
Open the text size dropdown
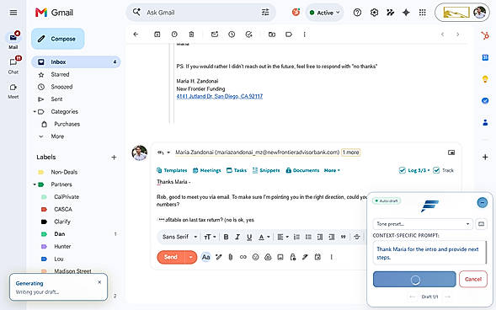tap(210, 237)
